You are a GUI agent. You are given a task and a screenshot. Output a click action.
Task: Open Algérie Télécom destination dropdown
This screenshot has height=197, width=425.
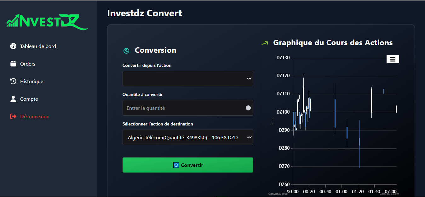[x=188, y=137]
